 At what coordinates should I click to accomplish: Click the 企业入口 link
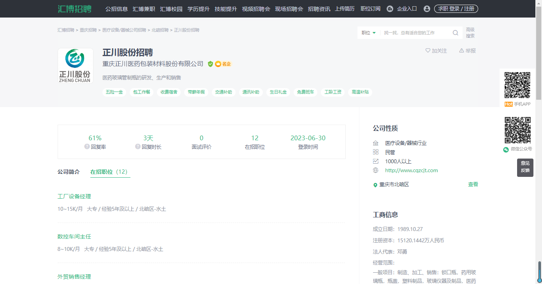407,9
